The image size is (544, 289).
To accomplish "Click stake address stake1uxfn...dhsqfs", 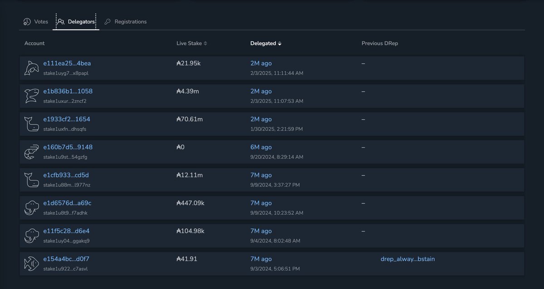I will tap(65, 130).
